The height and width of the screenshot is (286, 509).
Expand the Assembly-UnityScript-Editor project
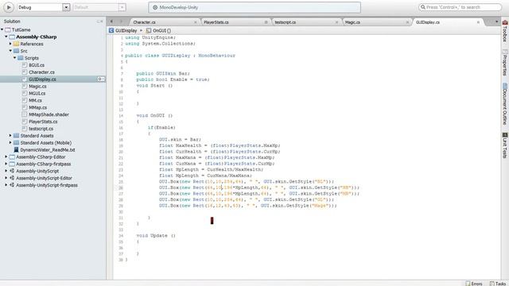[6, 178]
